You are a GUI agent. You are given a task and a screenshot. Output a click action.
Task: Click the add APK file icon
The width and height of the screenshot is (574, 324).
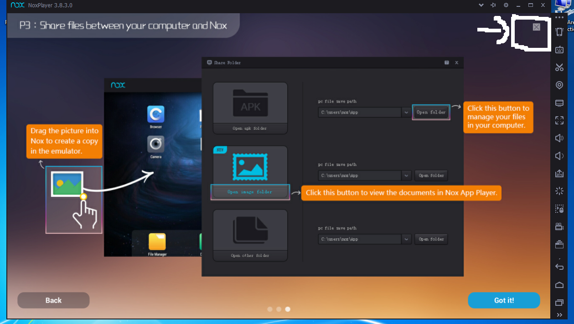tap(559, 173)
